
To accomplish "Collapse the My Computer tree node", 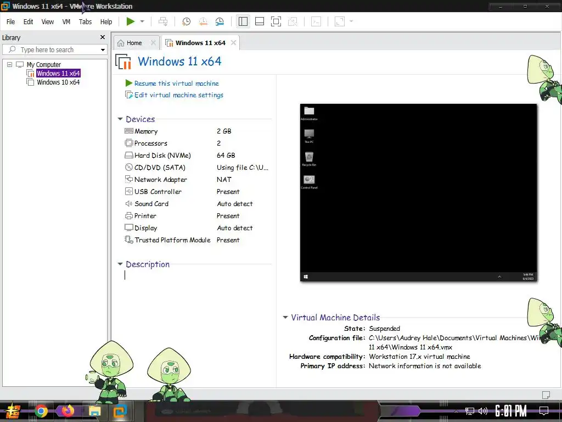I will click(x=10, y=65).
